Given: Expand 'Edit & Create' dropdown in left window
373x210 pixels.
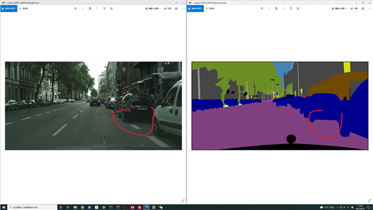Looking at the screenshot, I should click(x=153, y=9).
